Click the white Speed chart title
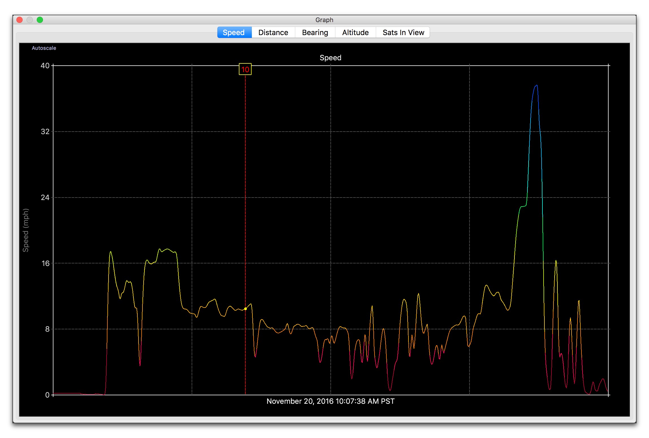Image resolution: width=649 pixels, height=438 pixels. coord(330,58)
